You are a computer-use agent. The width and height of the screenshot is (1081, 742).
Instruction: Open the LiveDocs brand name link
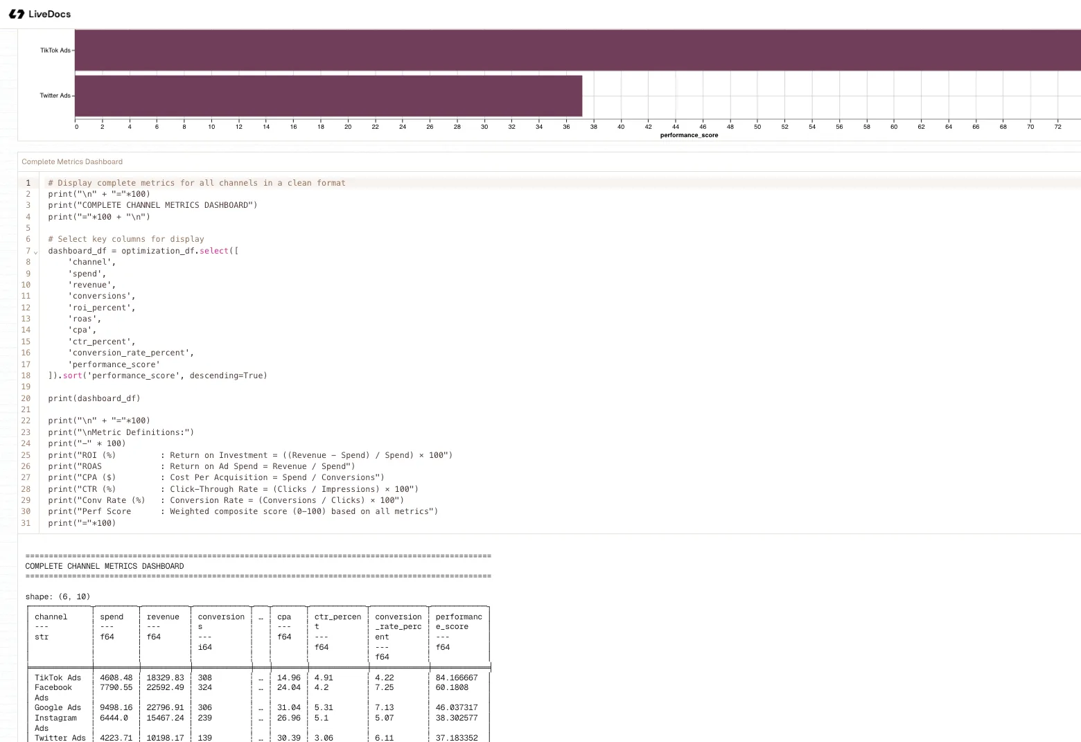point(49,14)
